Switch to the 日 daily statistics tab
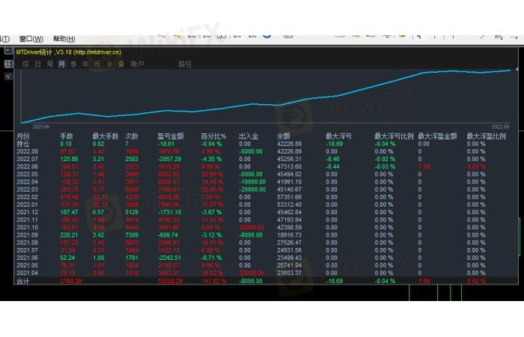The width and height of the screenshot is (524, 337). pos(38,64)
